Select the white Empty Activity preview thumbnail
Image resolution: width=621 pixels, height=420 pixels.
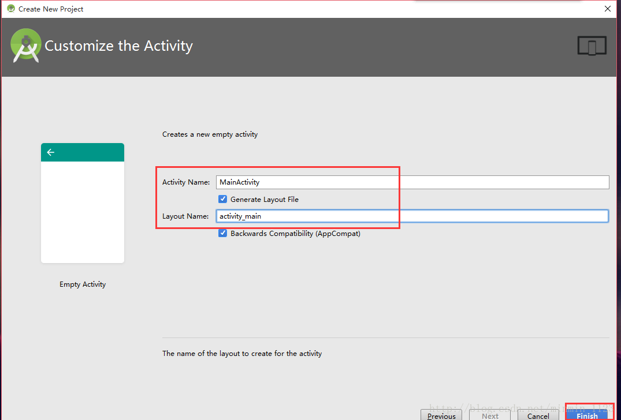(83, 203)
